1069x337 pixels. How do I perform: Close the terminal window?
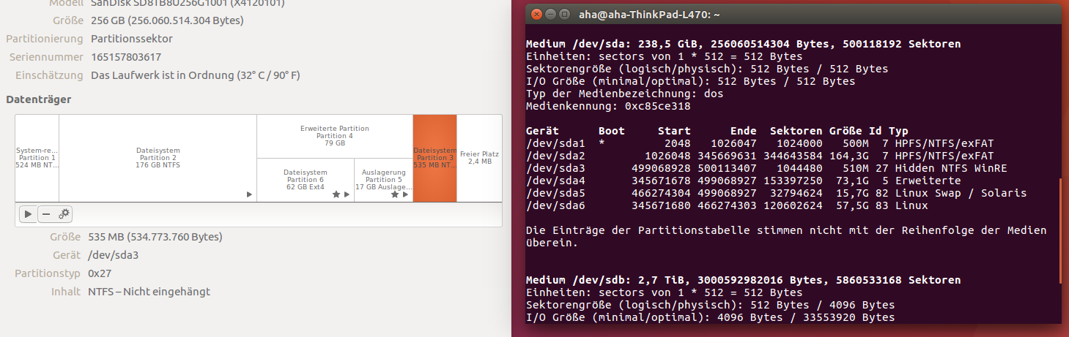click(x=536, y=14)
